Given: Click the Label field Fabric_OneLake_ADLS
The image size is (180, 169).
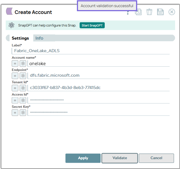Looking at the screenshot, I should (x=91, y=51).
